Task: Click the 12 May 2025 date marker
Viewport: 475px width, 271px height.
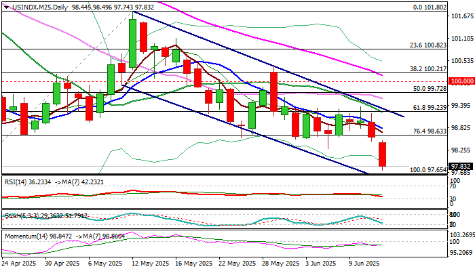Action: coord(147,264)
